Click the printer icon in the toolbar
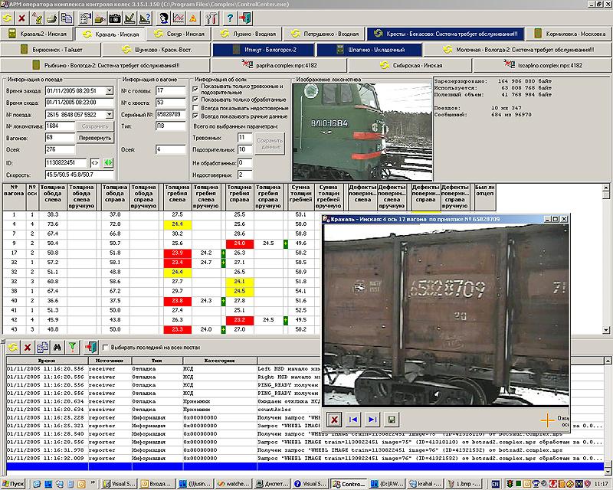Viewport: 613px width, 490px height. pos(51,18)
